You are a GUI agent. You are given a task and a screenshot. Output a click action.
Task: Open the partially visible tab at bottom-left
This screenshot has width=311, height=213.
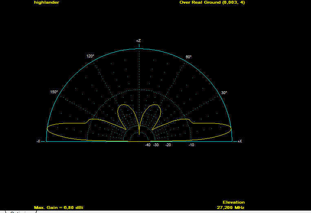pyautogui.click(x=20, y=212)
